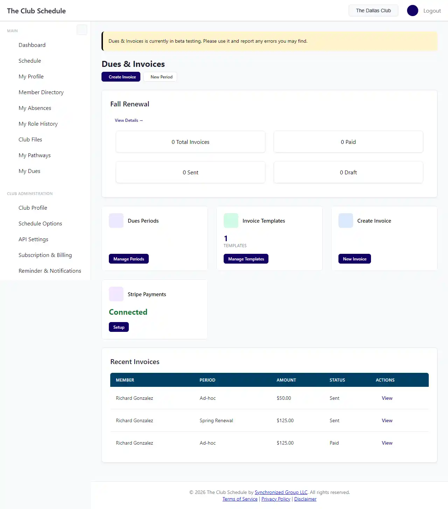
Task: Go to Member Directory in sidebar
Action: coord(41,92)
